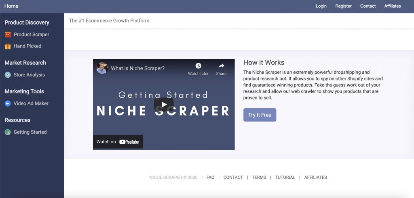Open the Login page

[321, 6]
